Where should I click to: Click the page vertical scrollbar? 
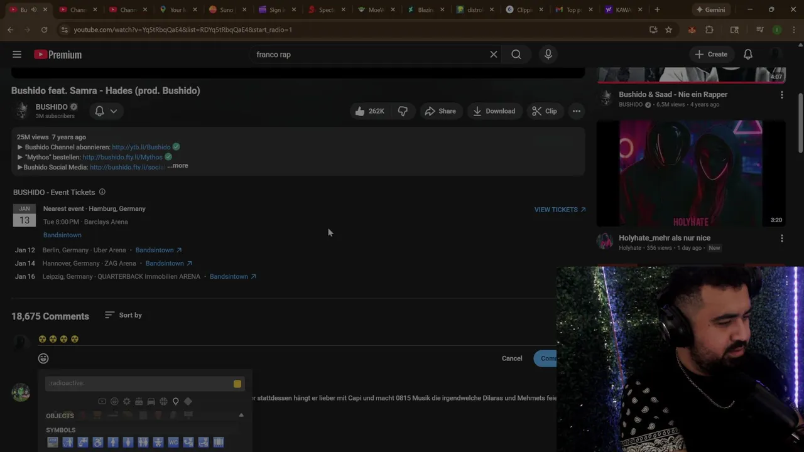coord(800,122)
